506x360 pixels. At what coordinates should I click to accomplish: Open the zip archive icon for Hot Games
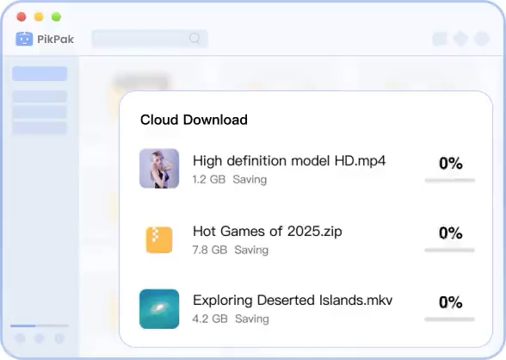(159, 240)
